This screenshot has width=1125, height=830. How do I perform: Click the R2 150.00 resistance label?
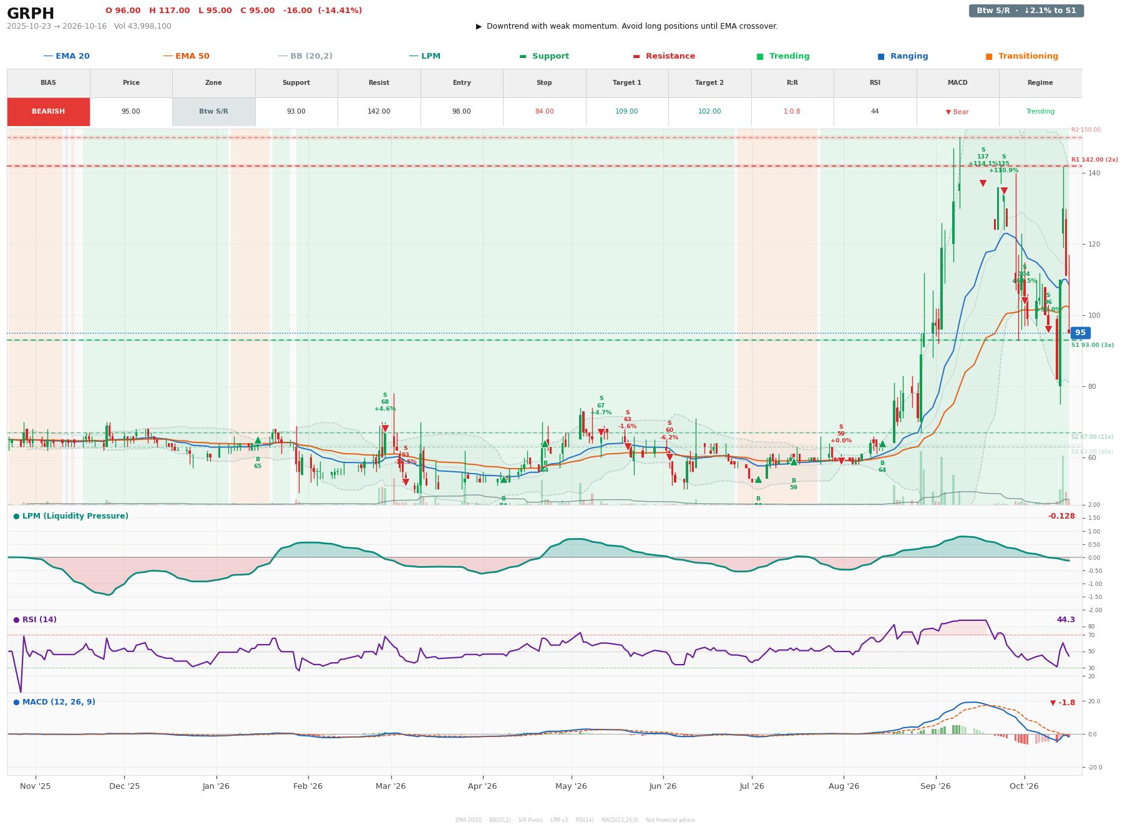(x=1086, y=130)
